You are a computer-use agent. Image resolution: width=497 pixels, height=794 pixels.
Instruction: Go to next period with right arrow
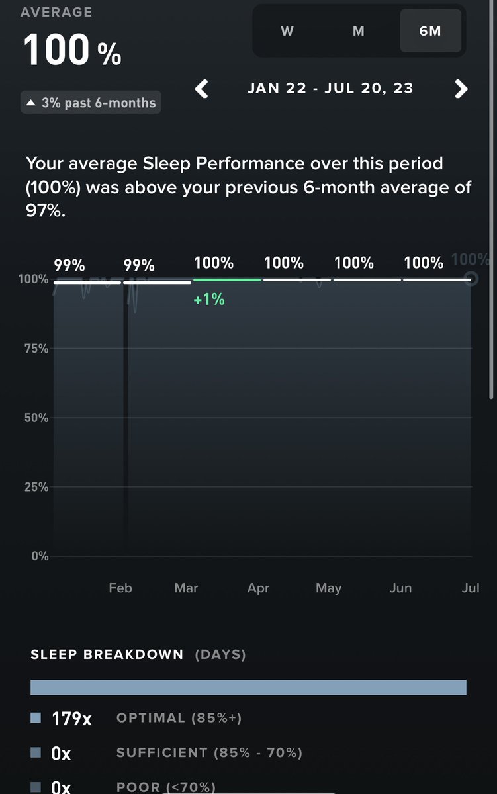click(x=461, y=89)
